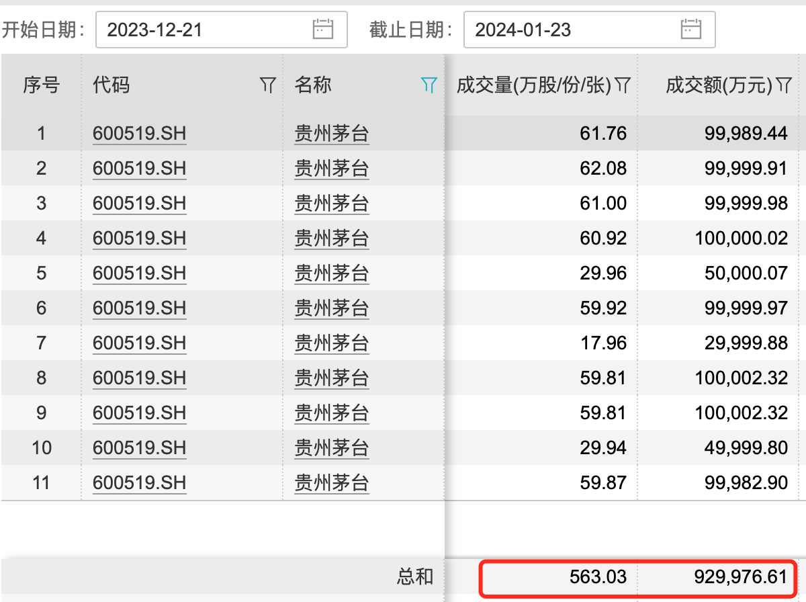806x602 pixels.
Task: Click active filter icon in 名称 column
Action: click(x=429, y=85)
